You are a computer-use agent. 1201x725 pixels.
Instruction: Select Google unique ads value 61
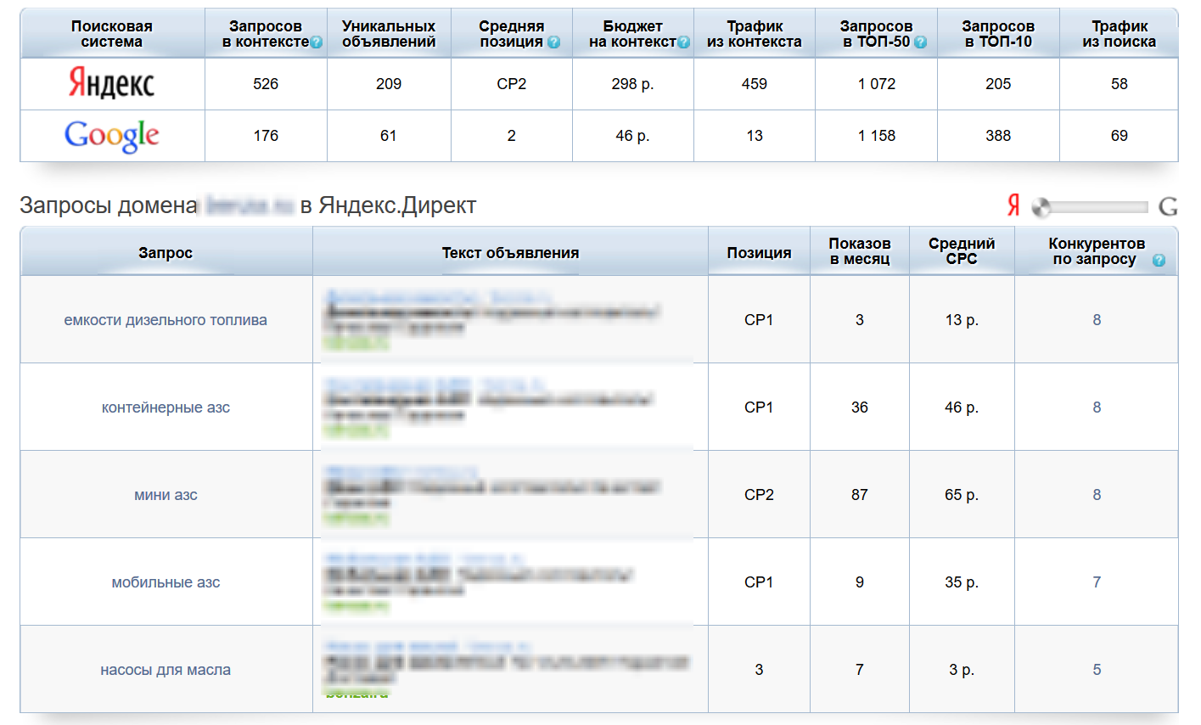pos(389,136)
